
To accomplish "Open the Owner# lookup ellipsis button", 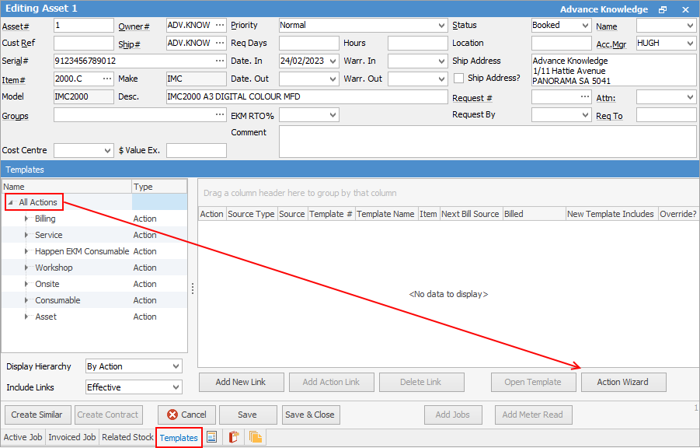I will (x=220, y=26).
